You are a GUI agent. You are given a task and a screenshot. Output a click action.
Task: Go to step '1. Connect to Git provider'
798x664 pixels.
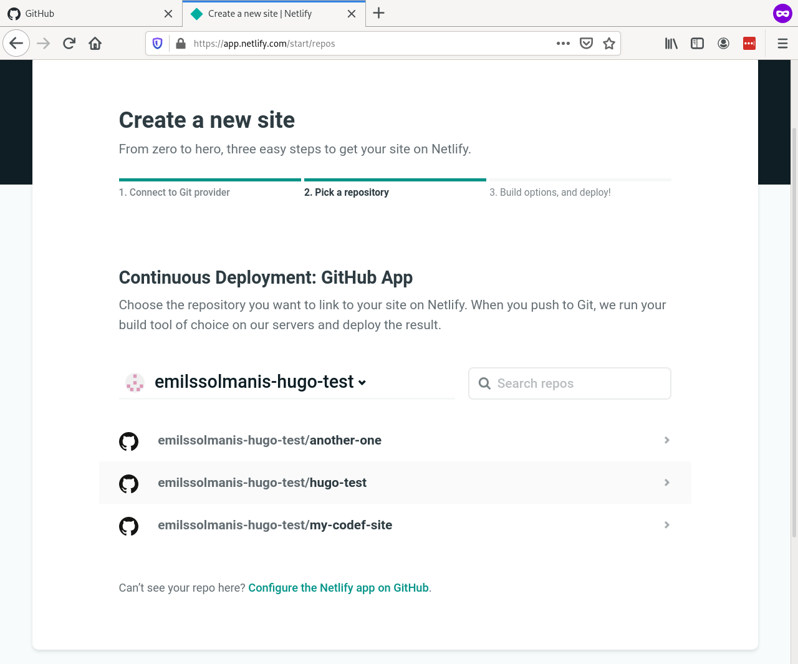[175, 192]
